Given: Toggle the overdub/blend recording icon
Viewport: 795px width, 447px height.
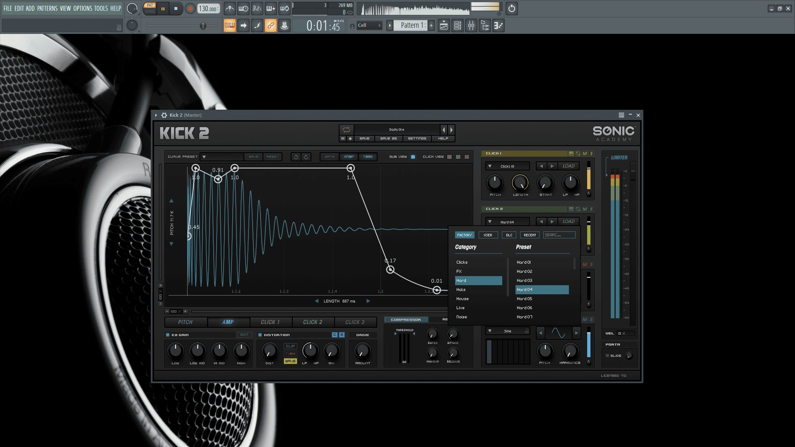Looking at the screenshot, I should coord(271,8).
